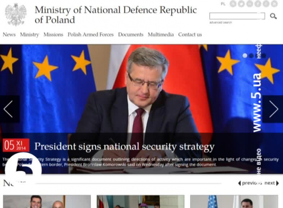283x208 pixels.
Task: Select the last carousel indicator dot
Action: tap(264, 56)
